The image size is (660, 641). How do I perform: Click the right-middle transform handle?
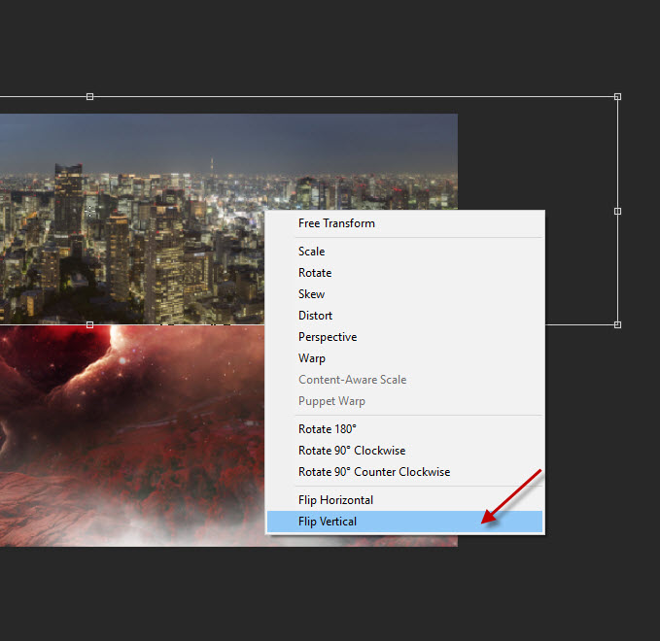(618, 211)
